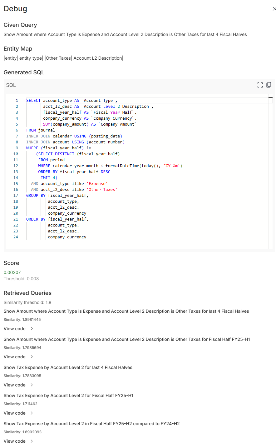Click the copy icon in the SQL header
Image resolution: width=276 pixels, height=448 pixels.
269,85
